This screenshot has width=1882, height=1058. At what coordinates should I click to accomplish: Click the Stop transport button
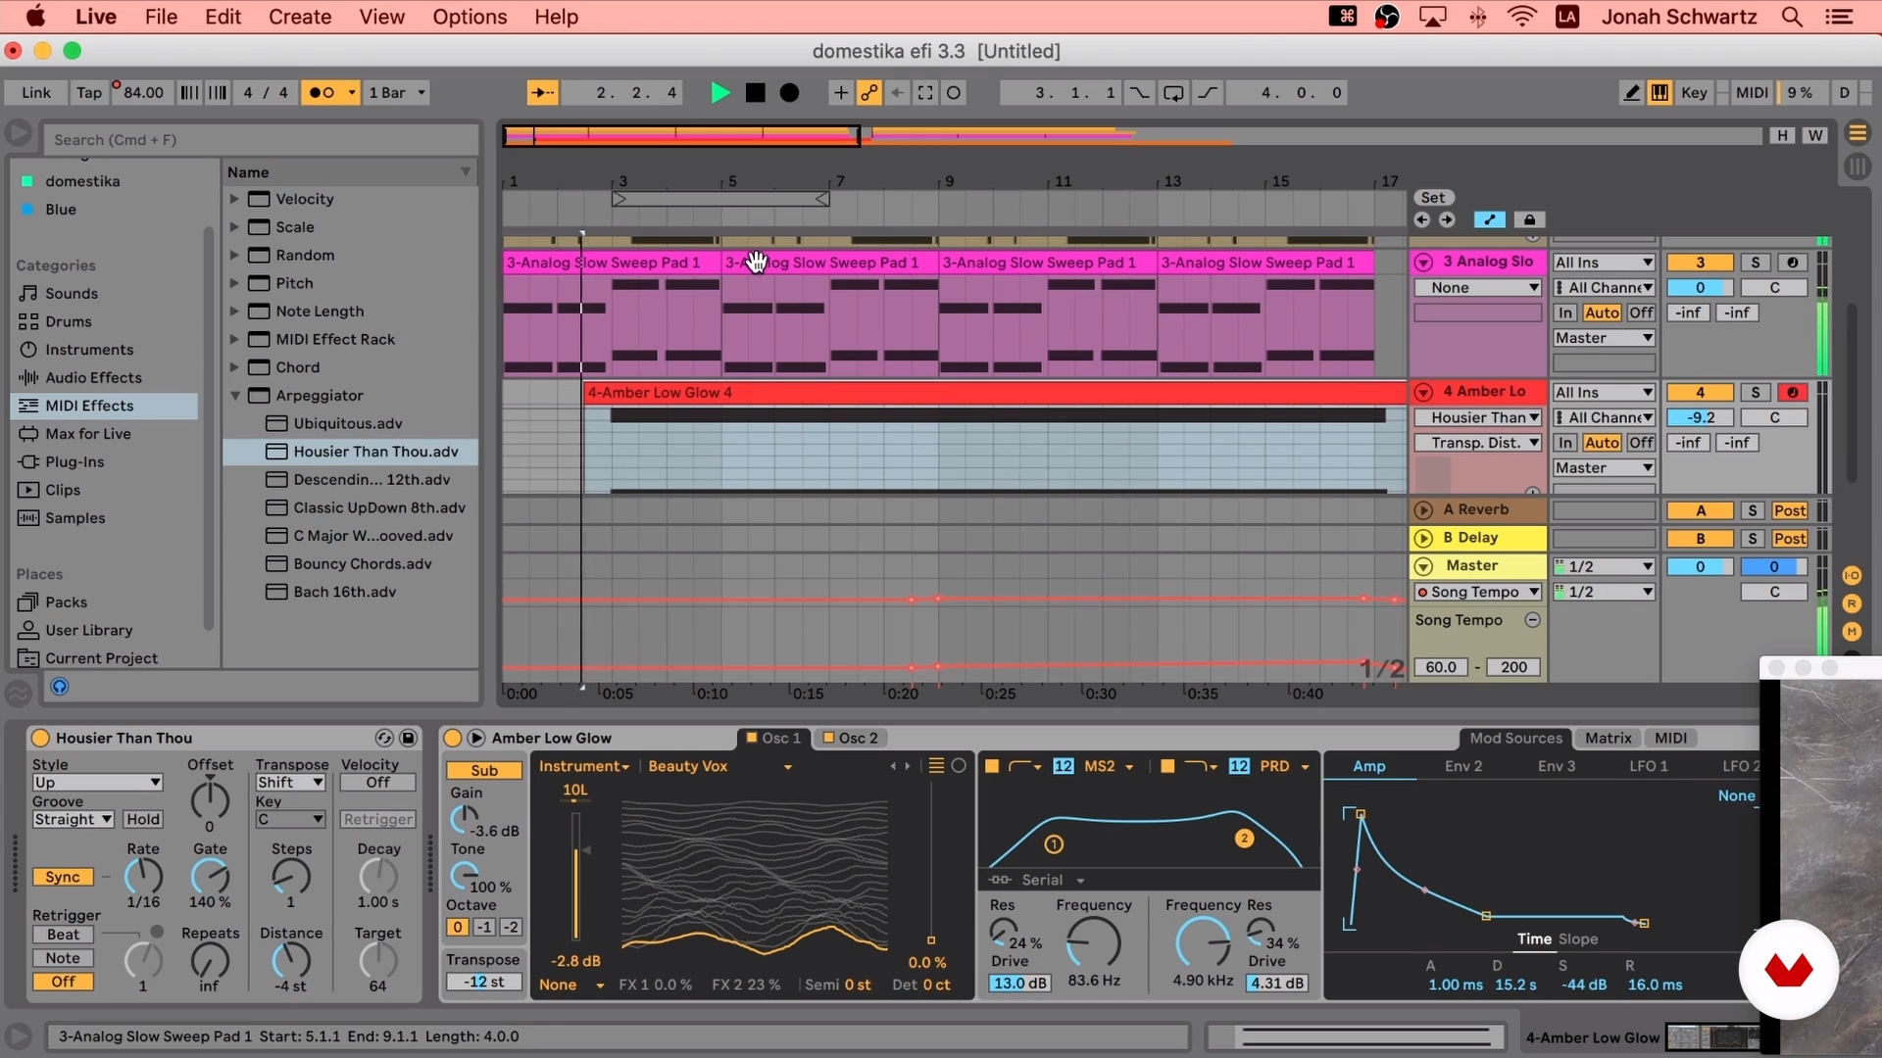755,93
